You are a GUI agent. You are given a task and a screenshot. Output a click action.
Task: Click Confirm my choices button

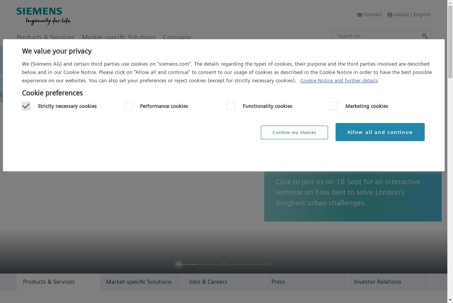(294, 132)
